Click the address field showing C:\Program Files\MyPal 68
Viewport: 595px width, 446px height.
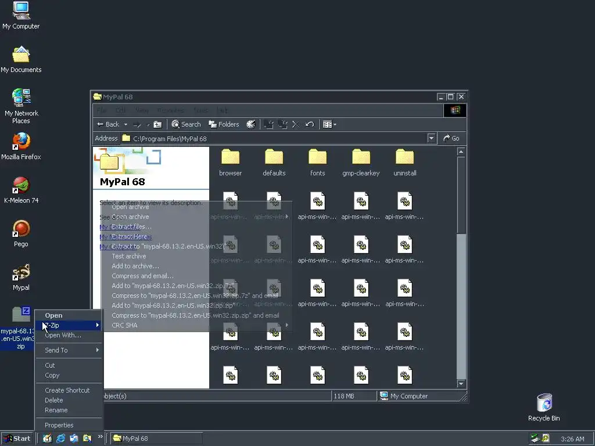coord(274,138)
